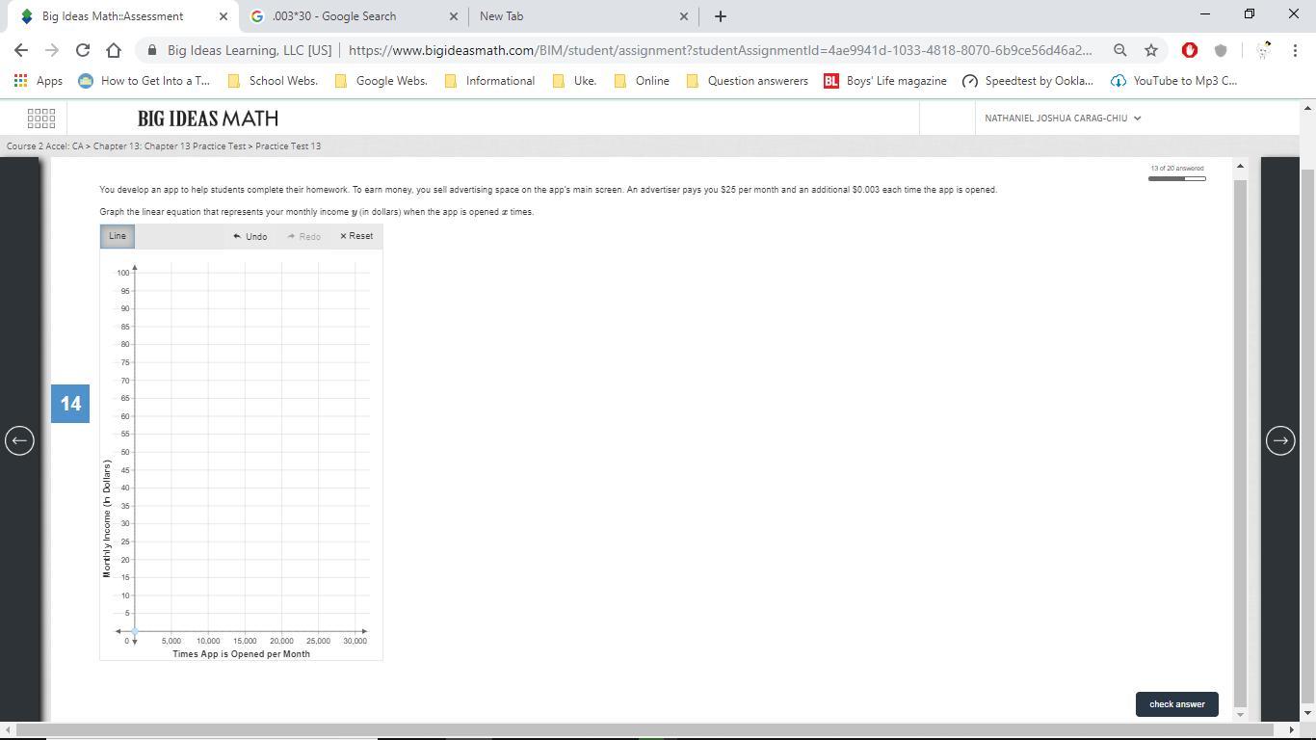
Task: Close the New Tab tab
Action: click(x=684, y=15)
